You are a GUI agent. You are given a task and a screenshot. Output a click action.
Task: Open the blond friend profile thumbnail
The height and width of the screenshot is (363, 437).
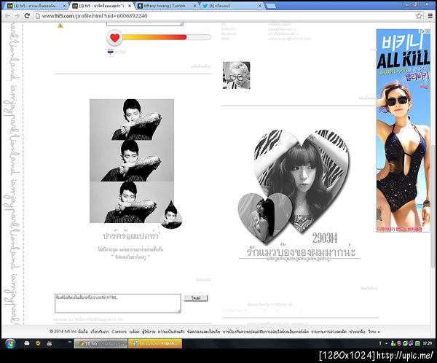tap(236, 75)
